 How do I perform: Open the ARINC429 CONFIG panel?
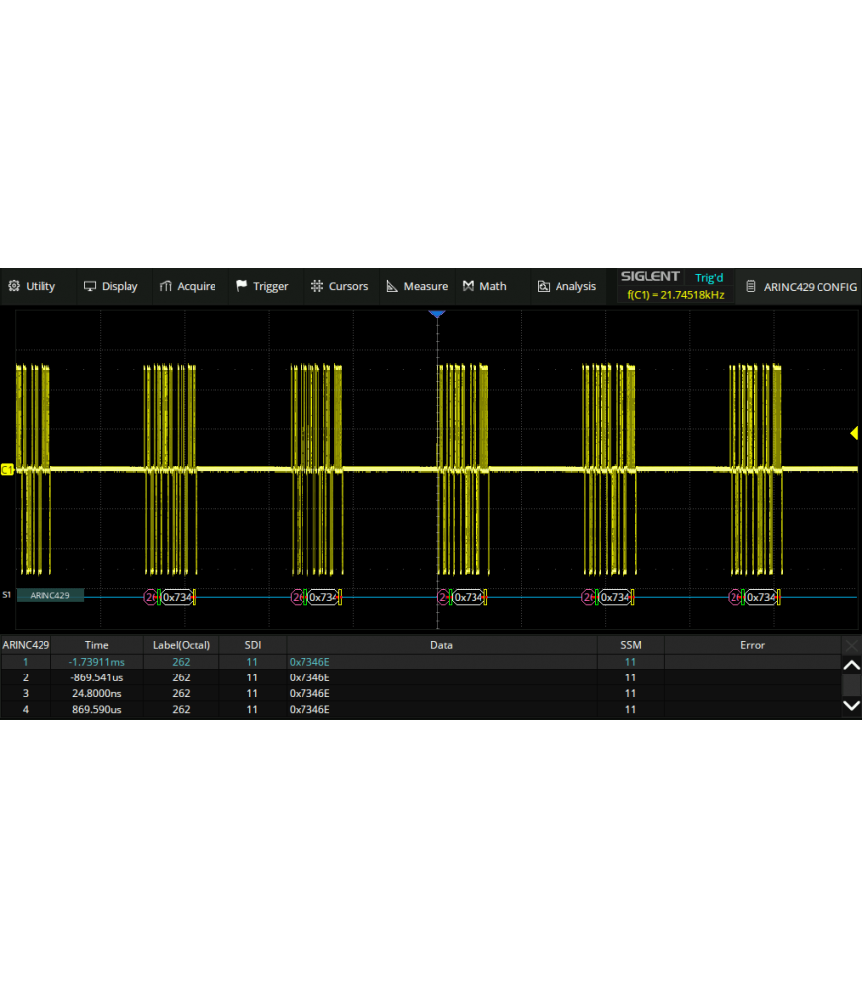click(x=802, y=287)
